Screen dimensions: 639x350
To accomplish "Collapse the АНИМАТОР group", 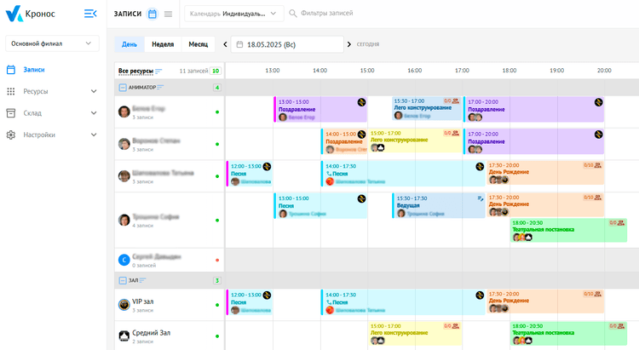I will 123,87.
